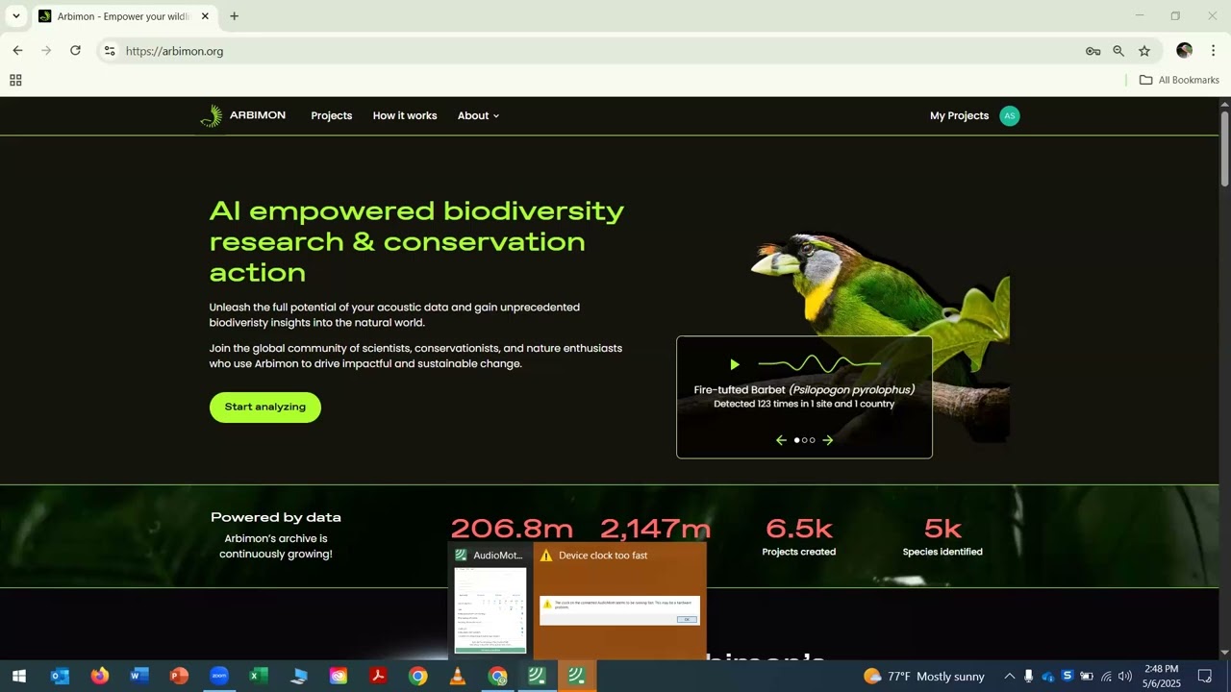Click the arbimon.org address bar

(596, 51)
